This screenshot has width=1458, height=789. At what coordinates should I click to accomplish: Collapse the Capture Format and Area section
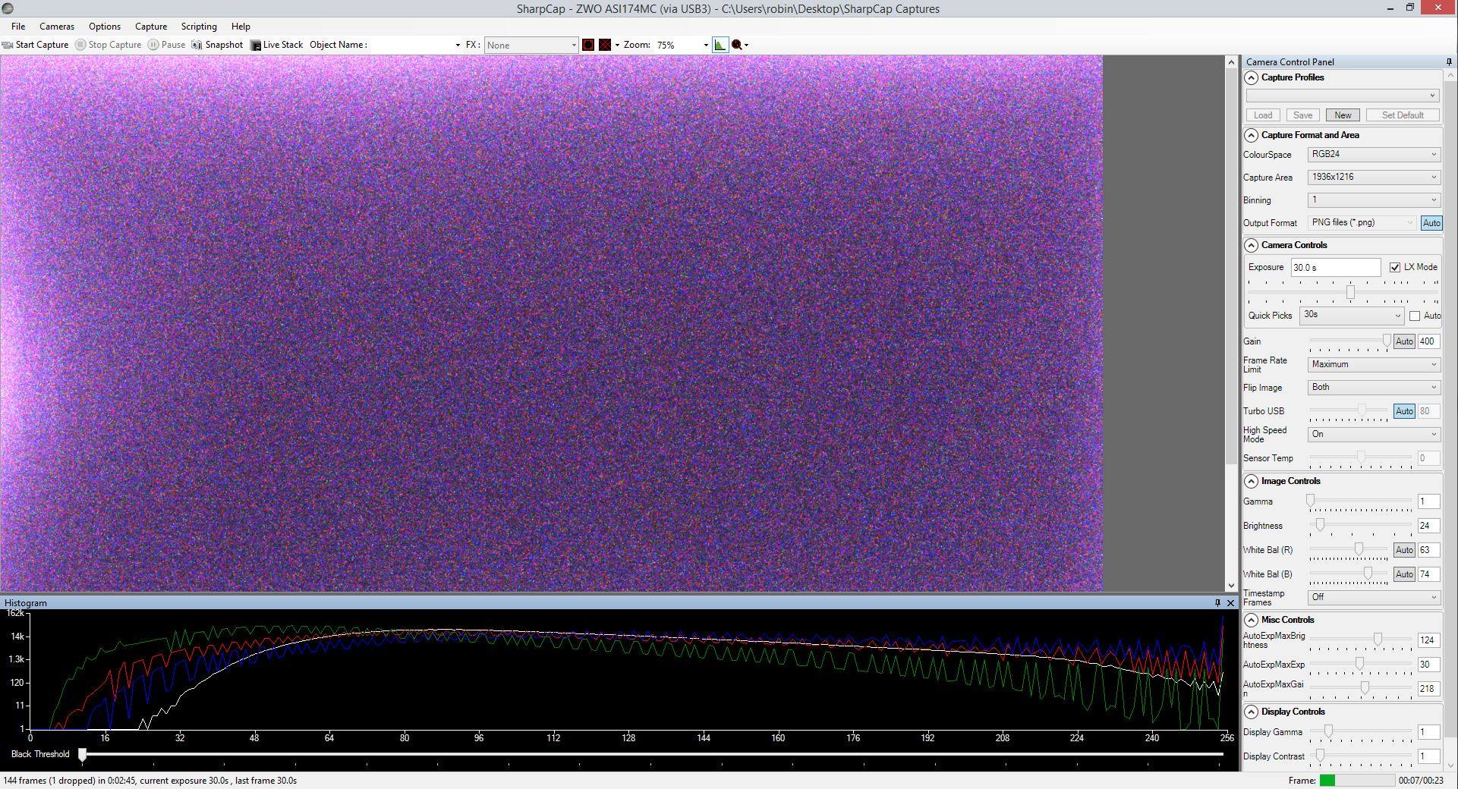tap(1252, 135)
